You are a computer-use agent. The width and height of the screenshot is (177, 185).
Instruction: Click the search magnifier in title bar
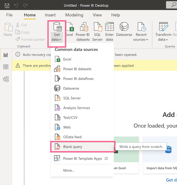174,5
